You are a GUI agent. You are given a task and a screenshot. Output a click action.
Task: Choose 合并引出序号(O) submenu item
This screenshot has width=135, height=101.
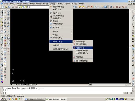click(x=83, y=53)
